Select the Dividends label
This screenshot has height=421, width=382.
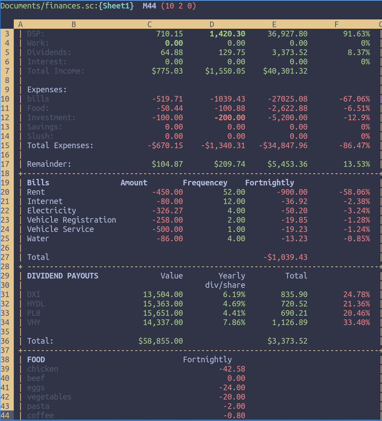49,52
